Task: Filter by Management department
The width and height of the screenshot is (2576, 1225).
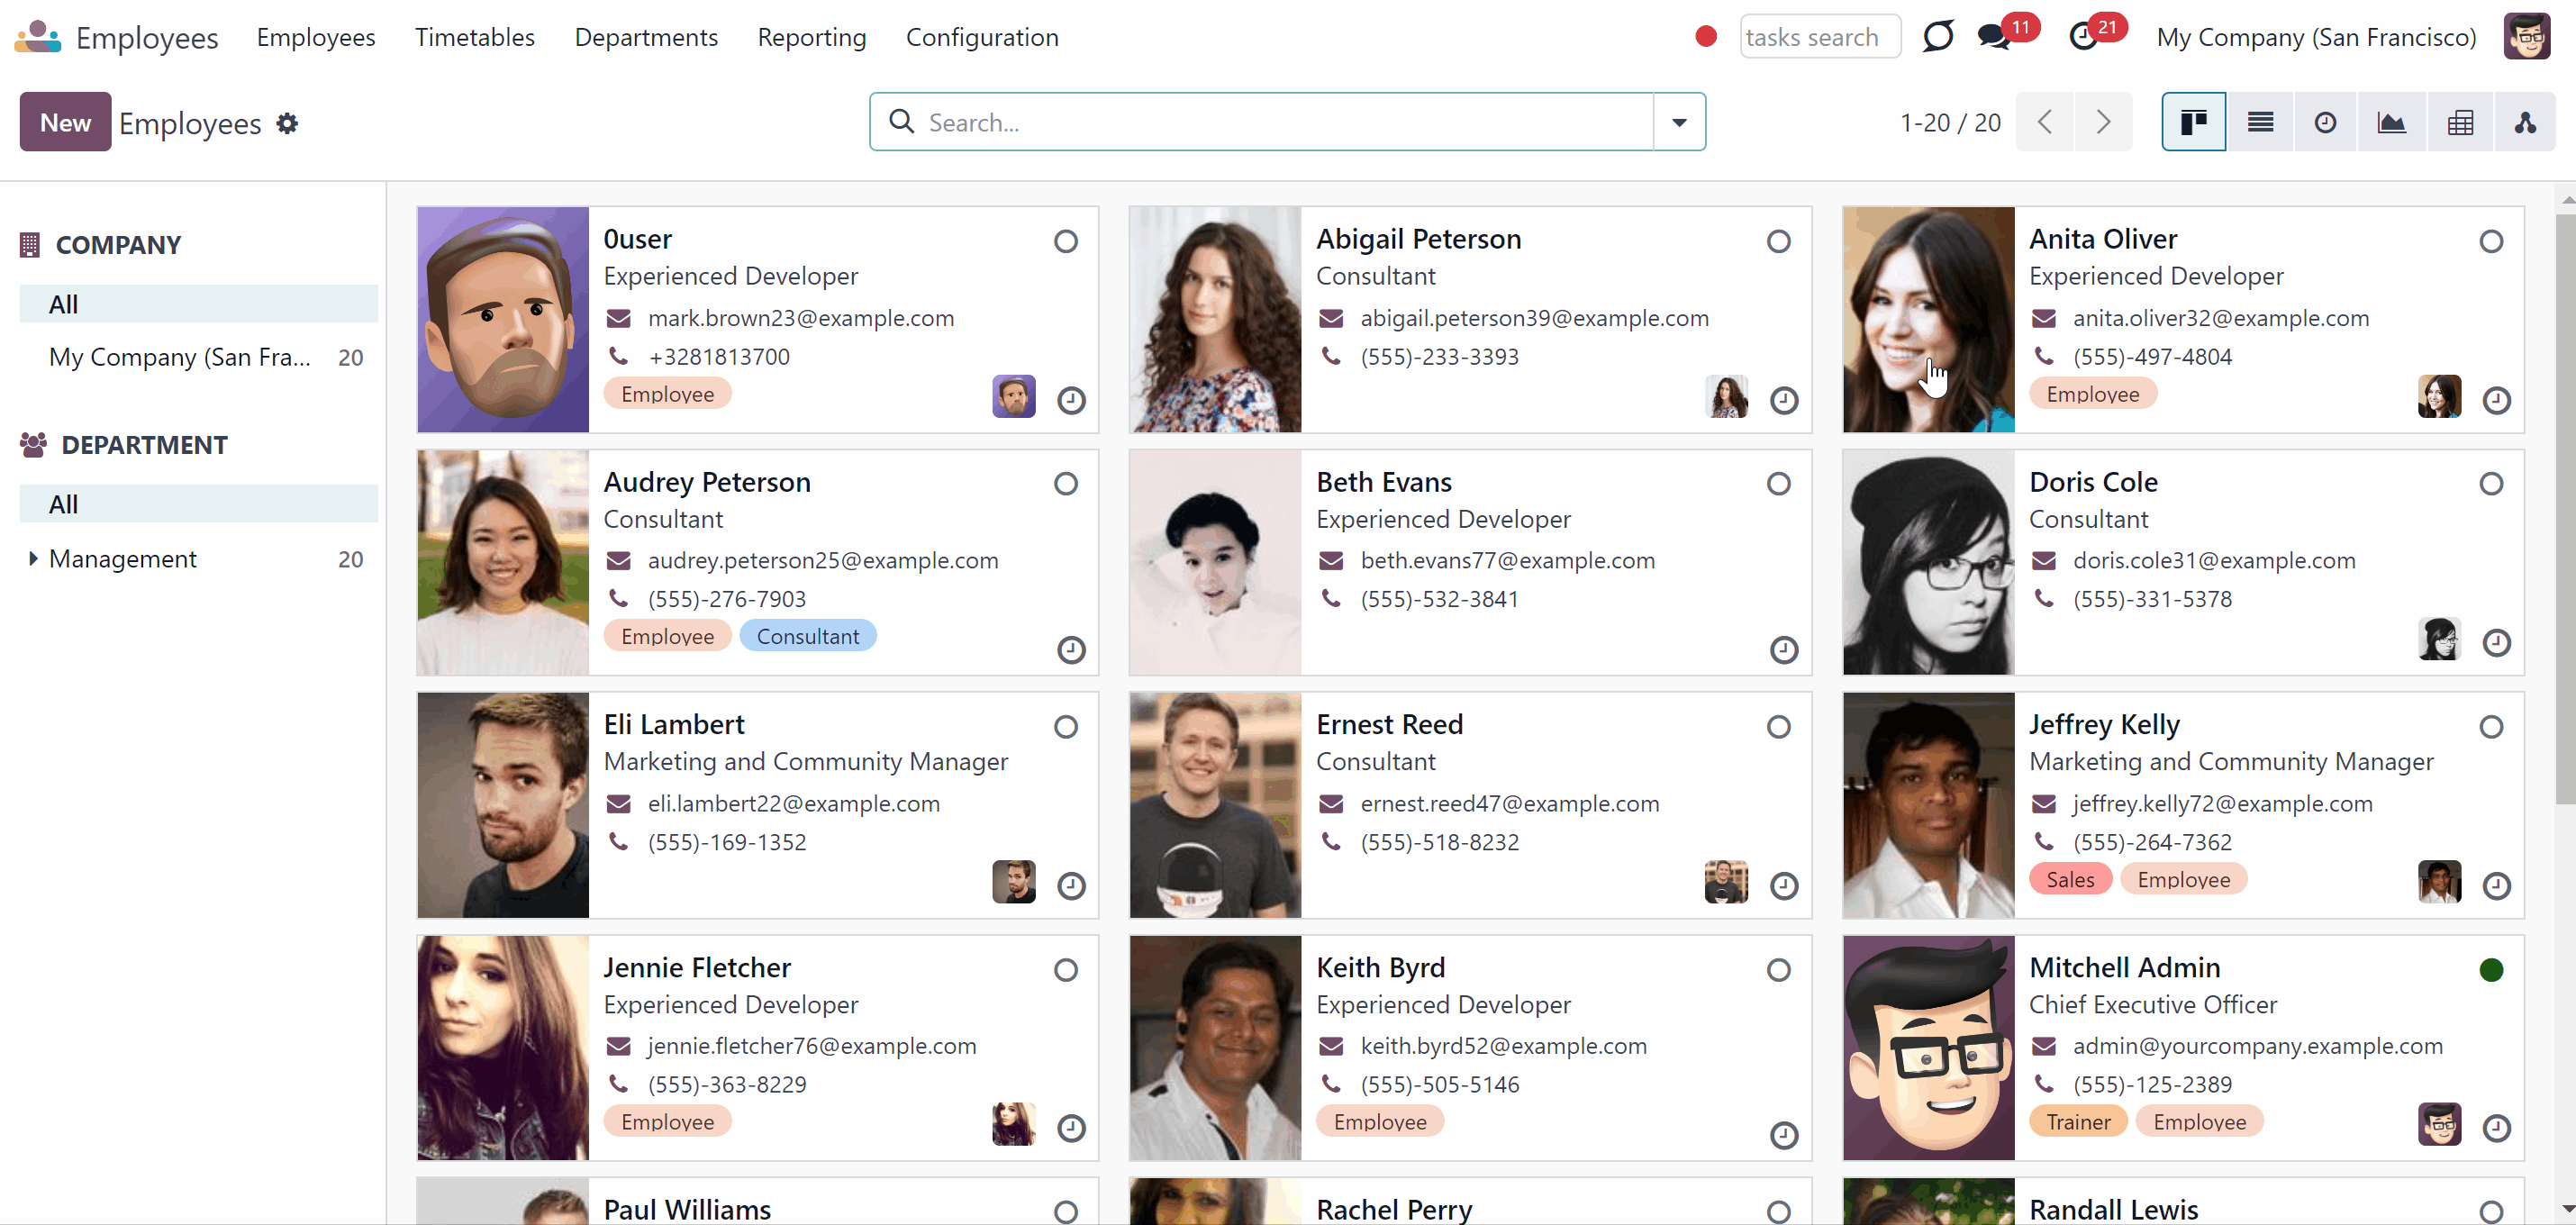Action: pos(199,559)
